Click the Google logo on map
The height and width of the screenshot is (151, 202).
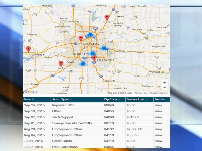coord(31,92)
